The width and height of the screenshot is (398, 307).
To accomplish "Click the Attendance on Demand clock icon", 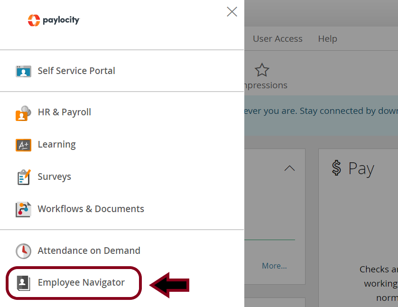I will (x=23, y=251).
